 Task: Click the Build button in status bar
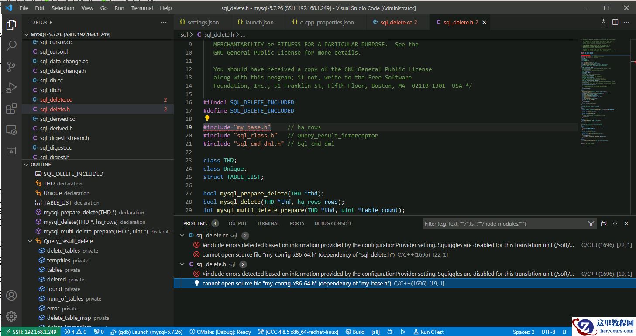click(354, 332)
